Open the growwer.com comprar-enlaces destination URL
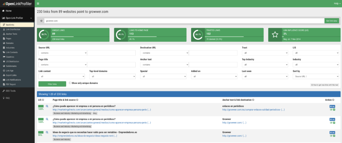 coord(253,110)
